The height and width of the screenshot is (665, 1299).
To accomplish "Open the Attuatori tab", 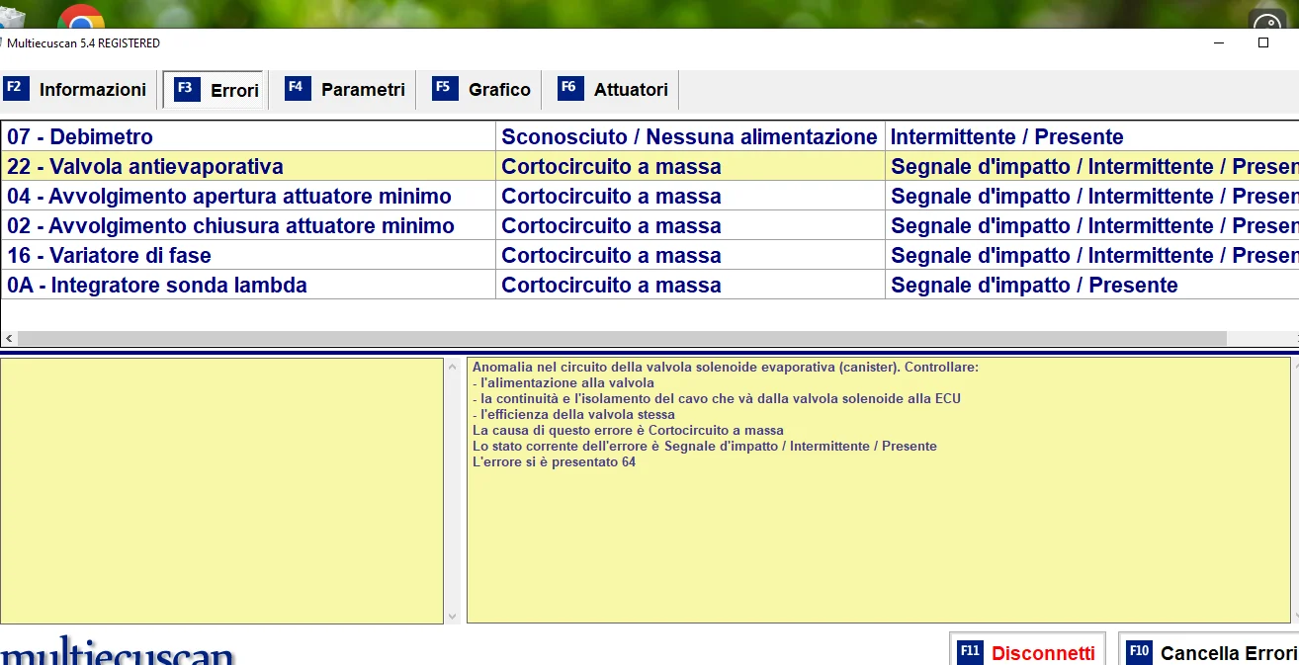I will click(617, 89).
